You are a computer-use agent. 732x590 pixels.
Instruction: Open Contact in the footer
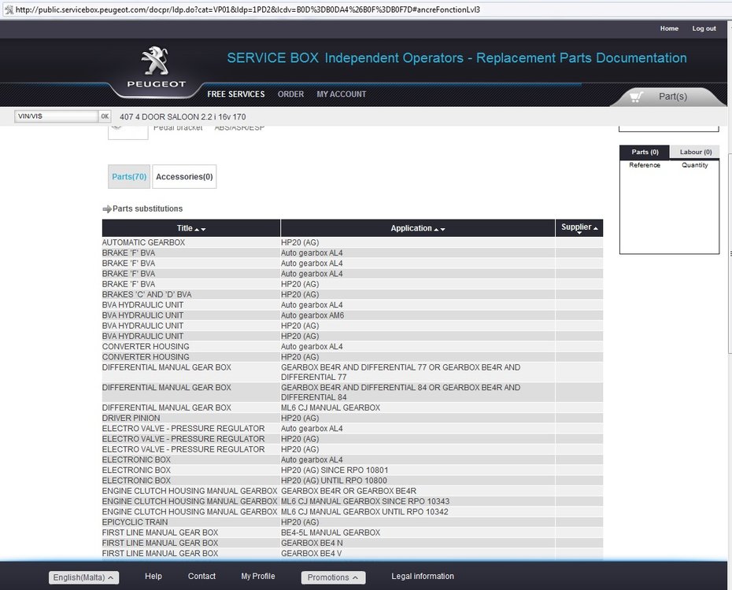[201, 576]
